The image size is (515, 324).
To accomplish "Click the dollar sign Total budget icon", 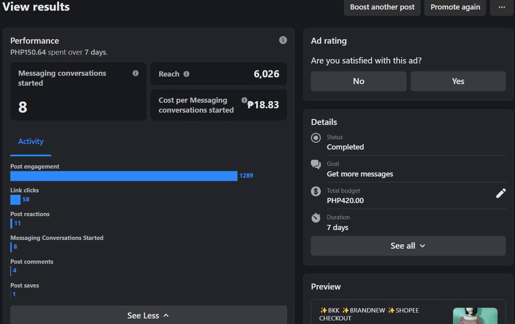I will [x=316, y=192].
